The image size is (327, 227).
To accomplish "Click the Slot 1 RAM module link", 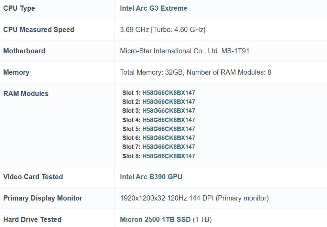I will (x=168, y=93).
